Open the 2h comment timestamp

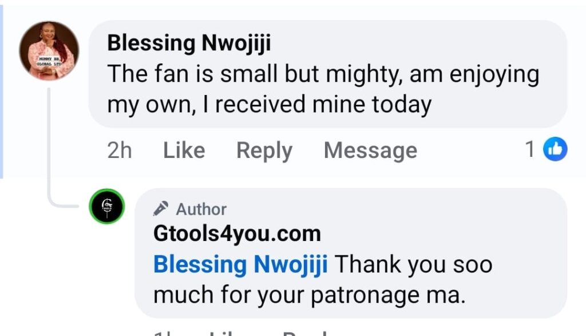pos(119,151)
